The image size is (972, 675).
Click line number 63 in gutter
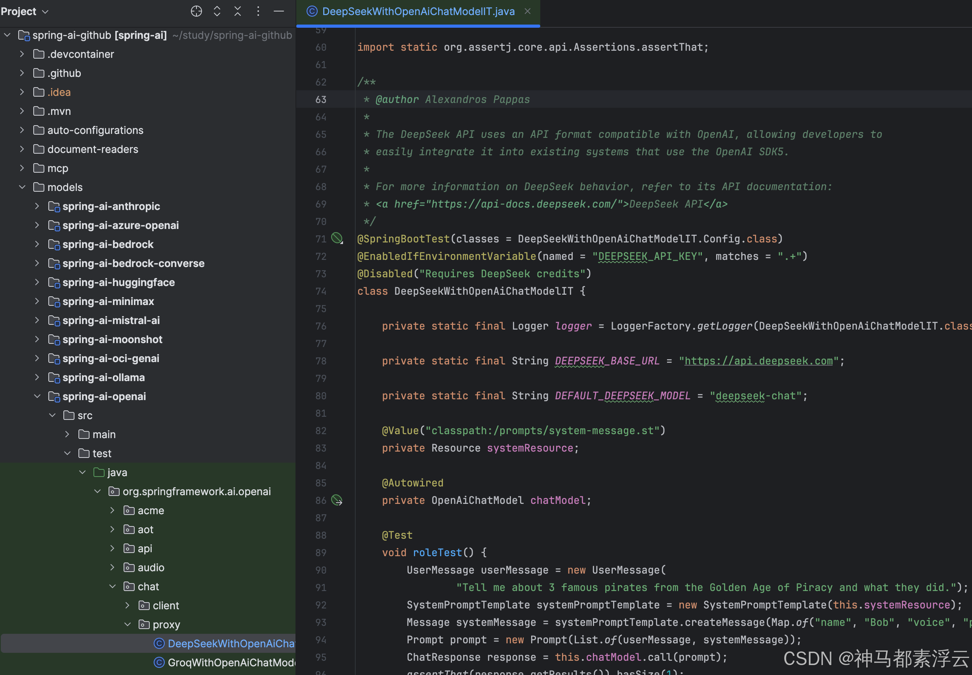click(x=321, y=99)
